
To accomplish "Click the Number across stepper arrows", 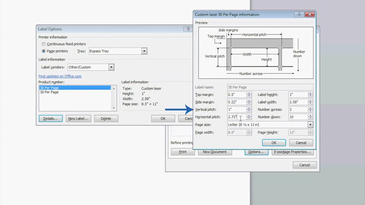I will (311, 109).
